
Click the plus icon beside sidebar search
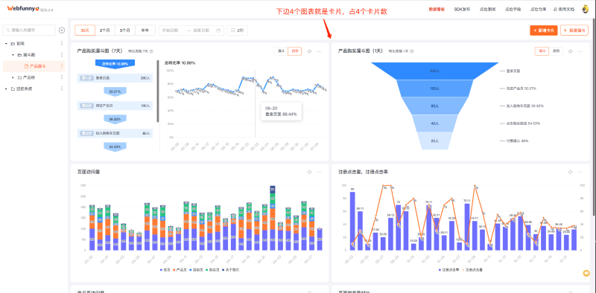[62, 30]
